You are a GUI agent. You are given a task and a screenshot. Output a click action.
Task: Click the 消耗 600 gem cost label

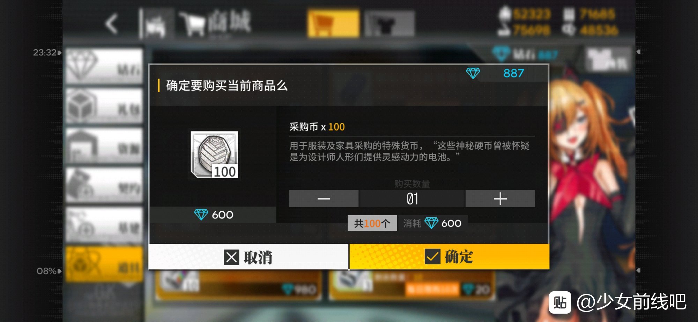432,223
